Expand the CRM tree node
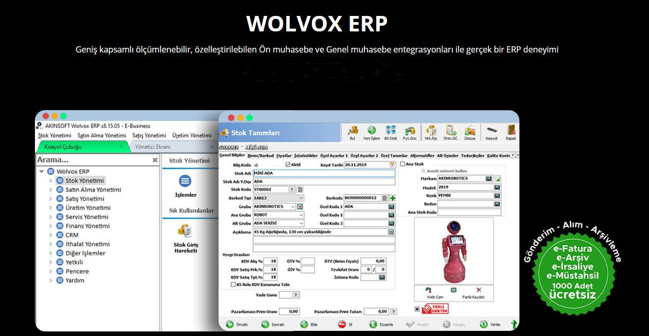 [50, 235]
